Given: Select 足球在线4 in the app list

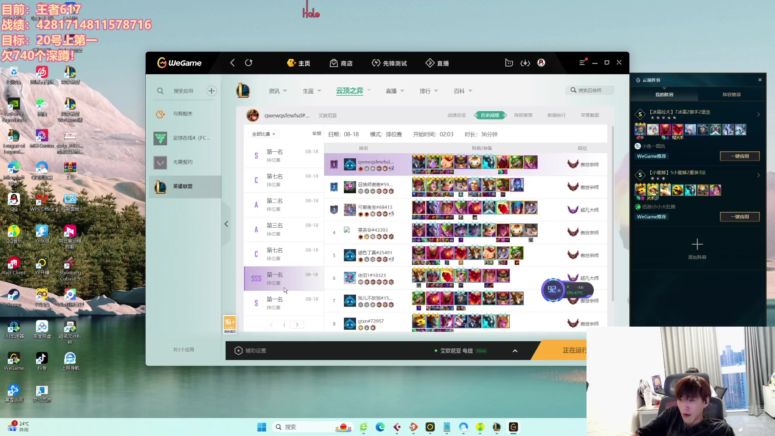Looking at the screenshot, I should 185,138.
